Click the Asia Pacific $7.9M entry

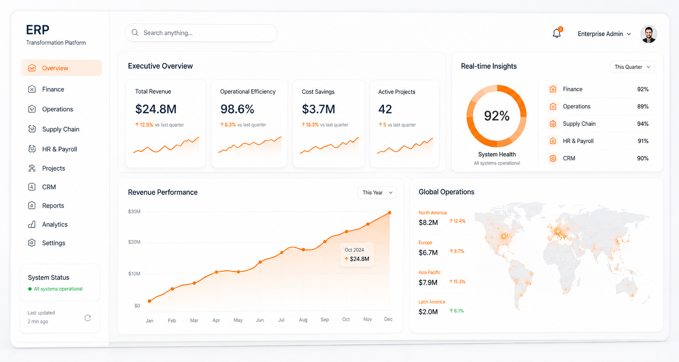pyautogui.click(x=442, y=278)
